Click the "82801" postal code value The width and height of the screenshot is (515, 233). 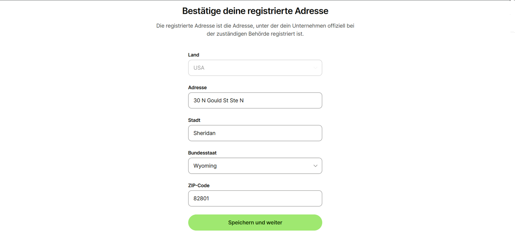click(x=201, y=198)
